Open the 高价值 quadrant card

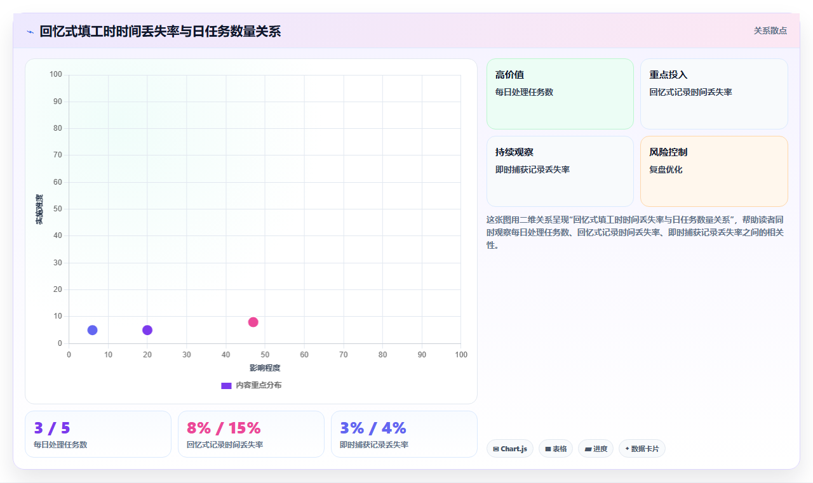pos(560,94)
